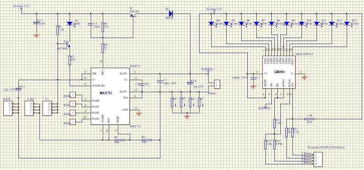Select the R10 1.3k horizontal resistor
364x170 pixels.
coord(309,119)
